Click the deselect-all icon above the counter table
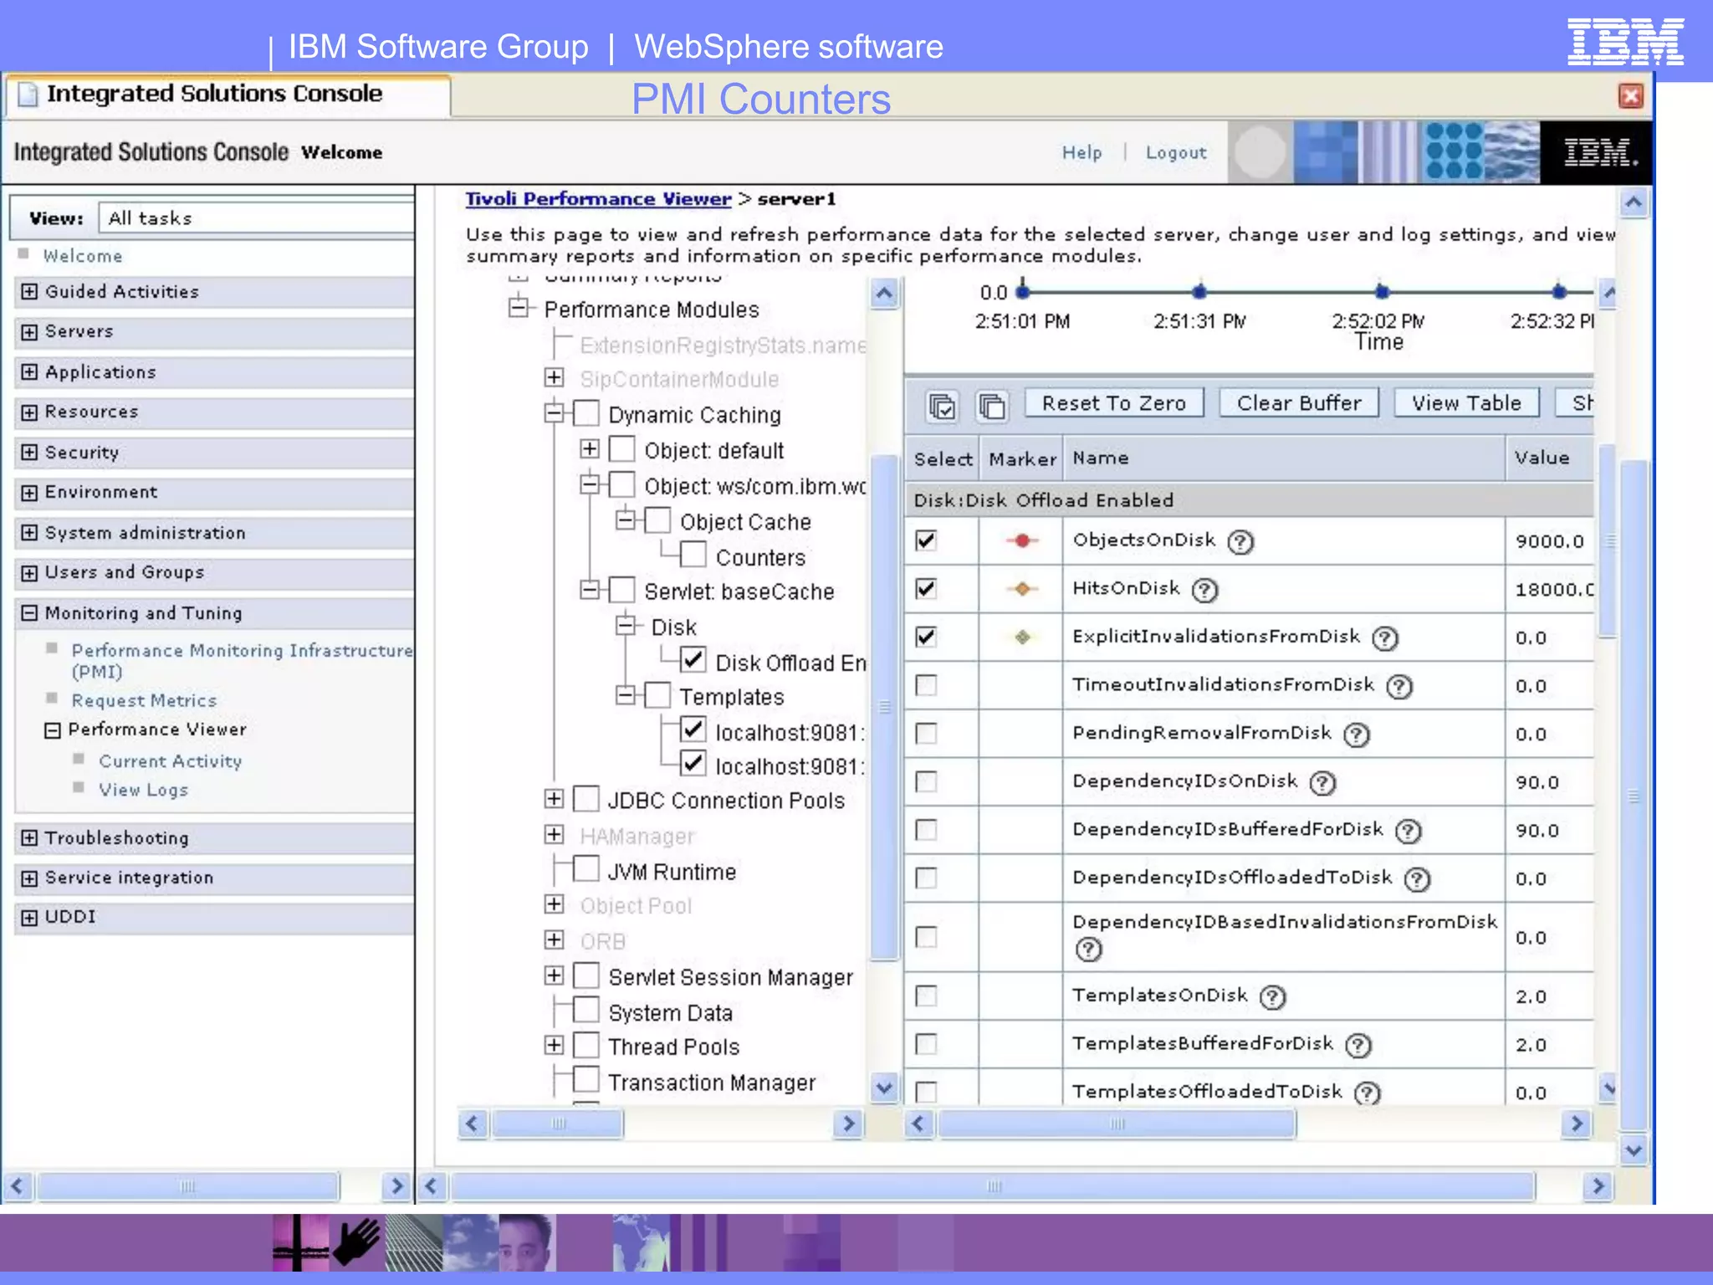The width and height of the screenshot is (1713, 1285). [991, 406]
